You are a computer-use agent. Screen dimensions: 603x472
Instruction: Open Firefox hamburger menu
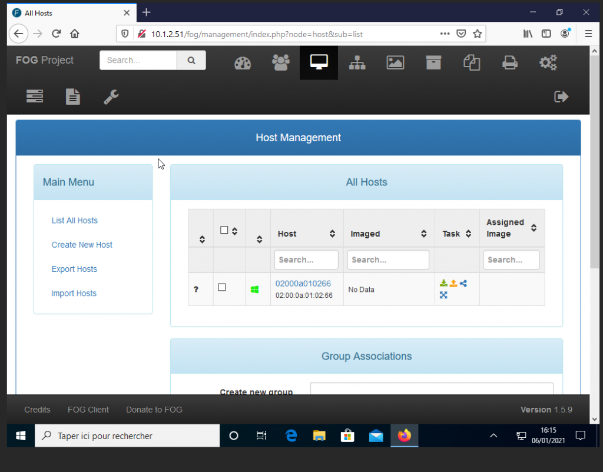click(588, 34)
